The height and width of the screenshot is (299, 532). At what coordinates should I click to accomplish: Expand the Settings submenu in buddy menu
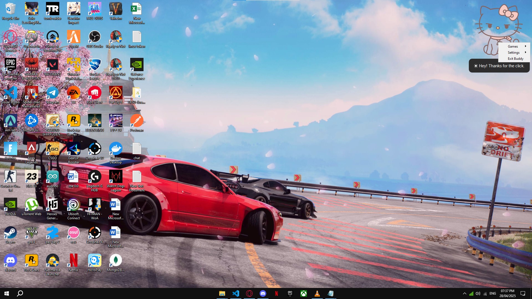[514, 52]
